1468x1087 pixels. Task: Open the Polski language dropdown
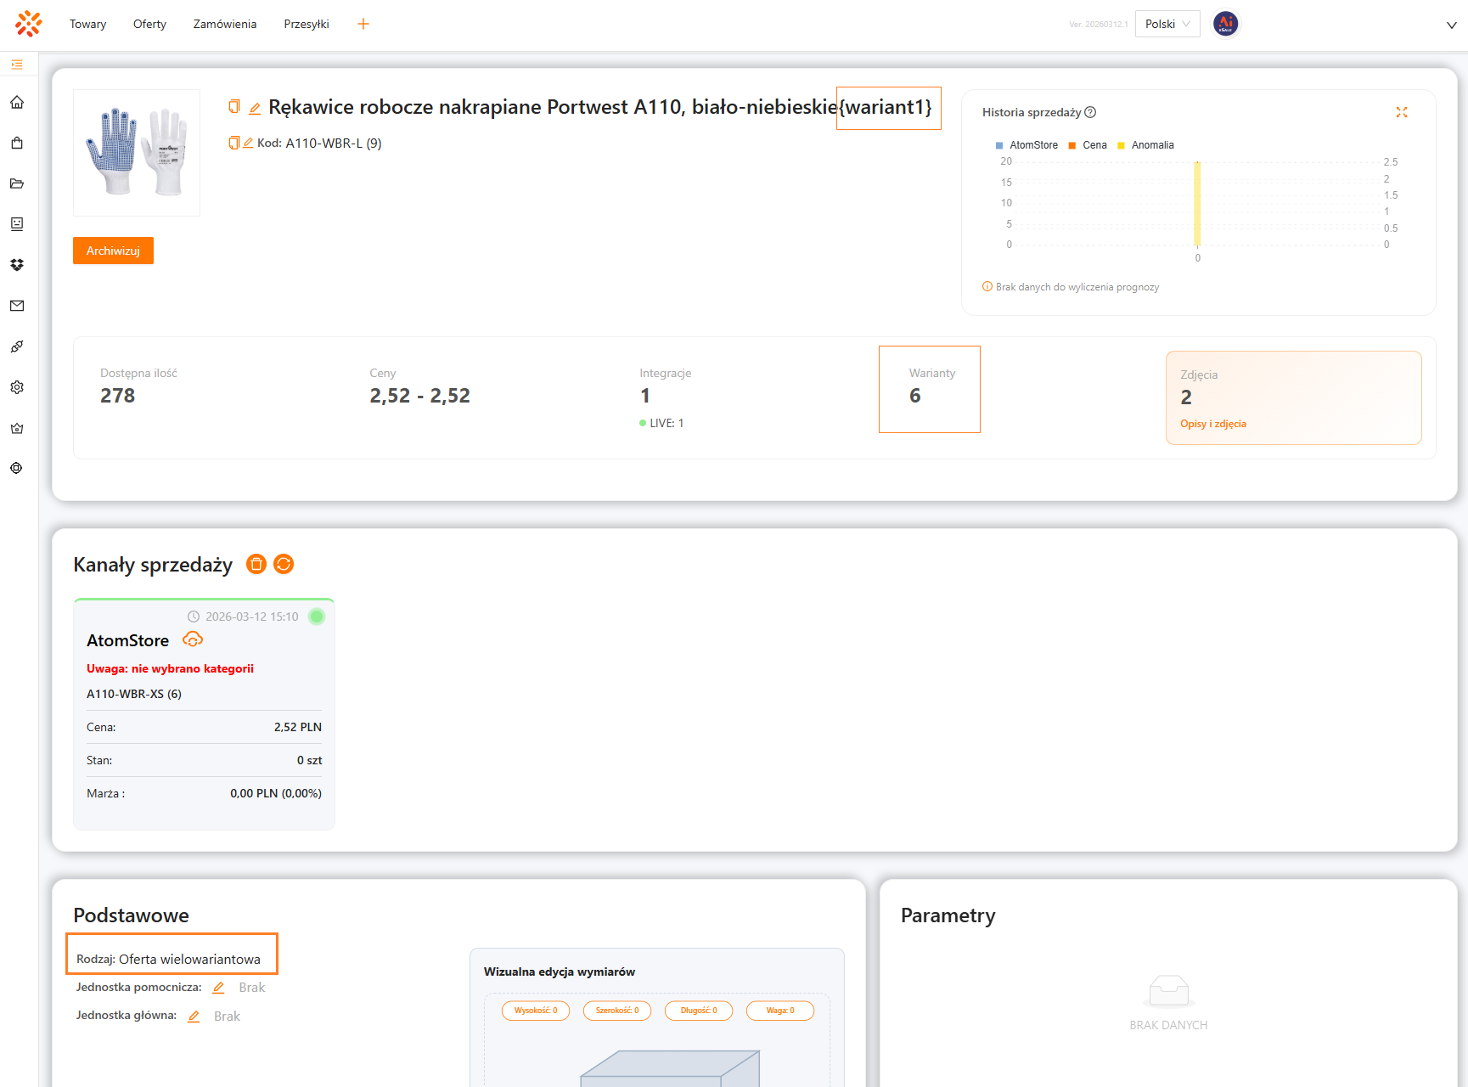[x=1167, y=24]
